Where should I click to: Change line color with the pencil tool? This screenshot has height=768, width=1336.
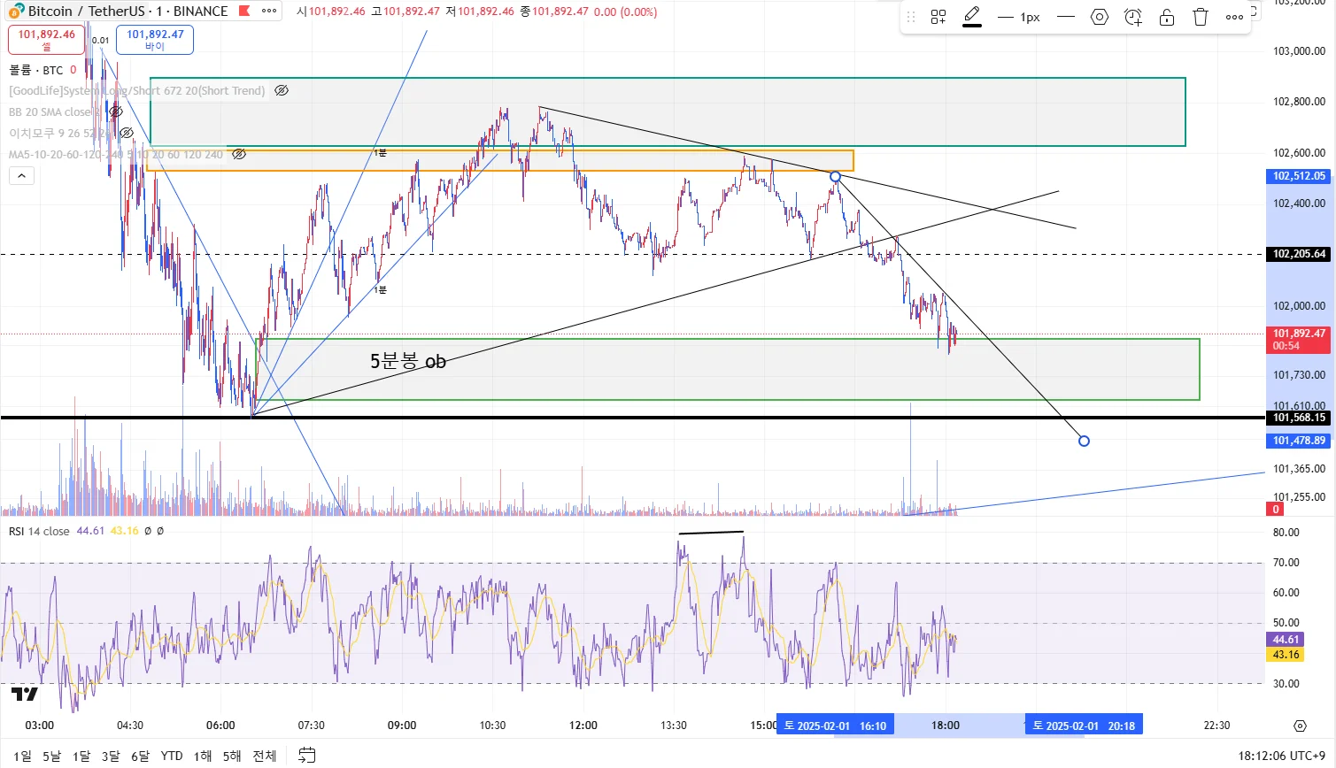972,17
